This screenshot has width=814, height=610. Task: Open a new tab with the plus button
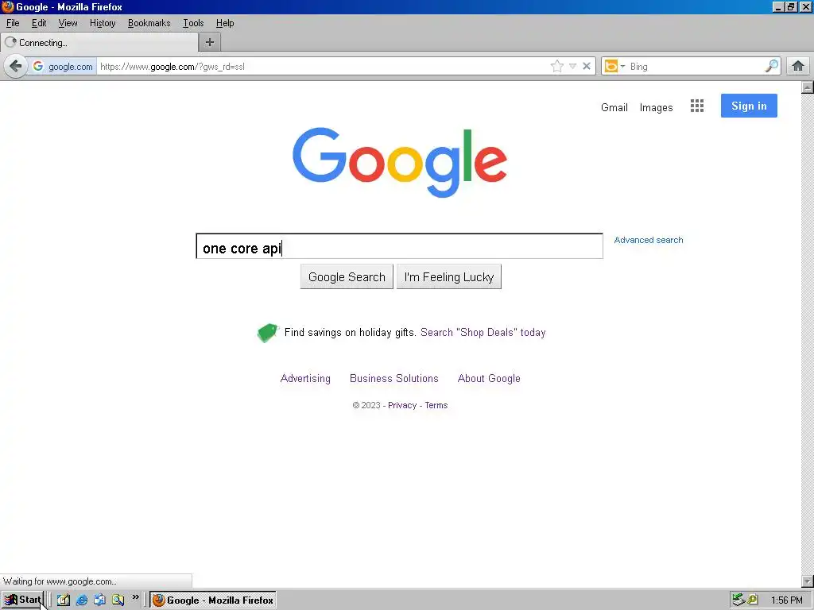pyautogui.click(x=210, y=43)
